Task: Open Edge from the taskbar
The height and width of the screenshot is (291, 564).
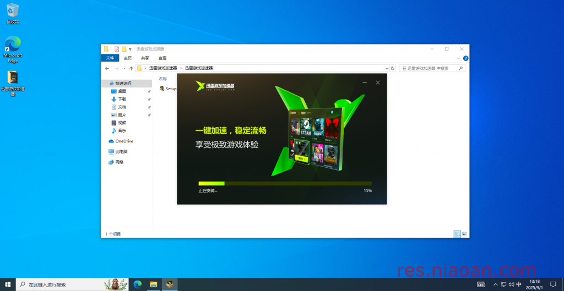Action: [x=137, y=284]
